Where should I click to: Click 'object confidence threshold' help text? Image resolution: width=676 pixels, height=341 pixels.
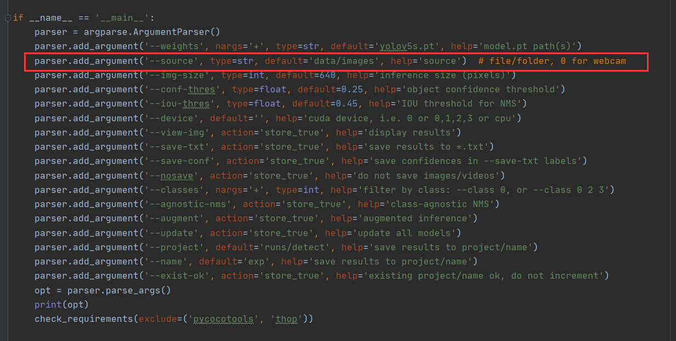480,89
